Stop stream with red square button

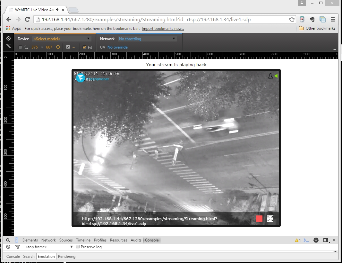click(259, 219)
